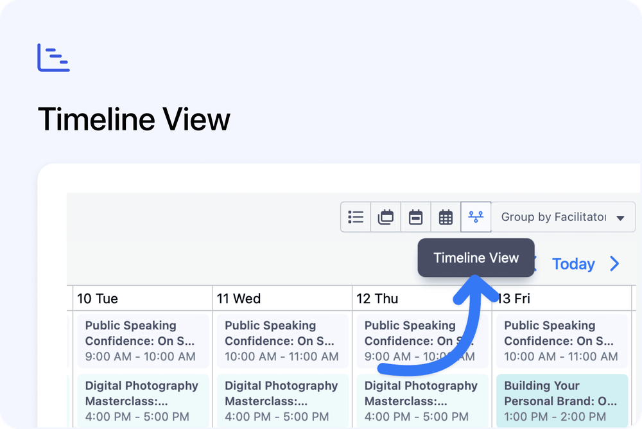
Task: Click the back chevron hidden behind the tooltip
Action: pyautogui.click(x=535, y=263)
